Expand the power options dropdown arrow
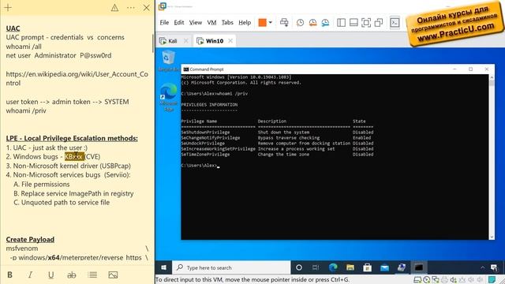 coord(270,23)
